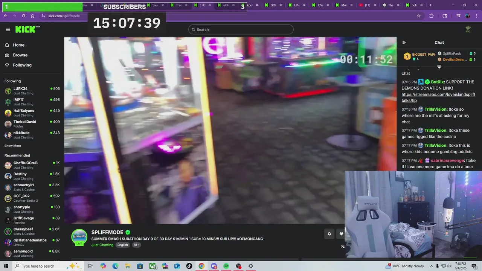Open Outlook from taskbar

(x=177, y=266)
